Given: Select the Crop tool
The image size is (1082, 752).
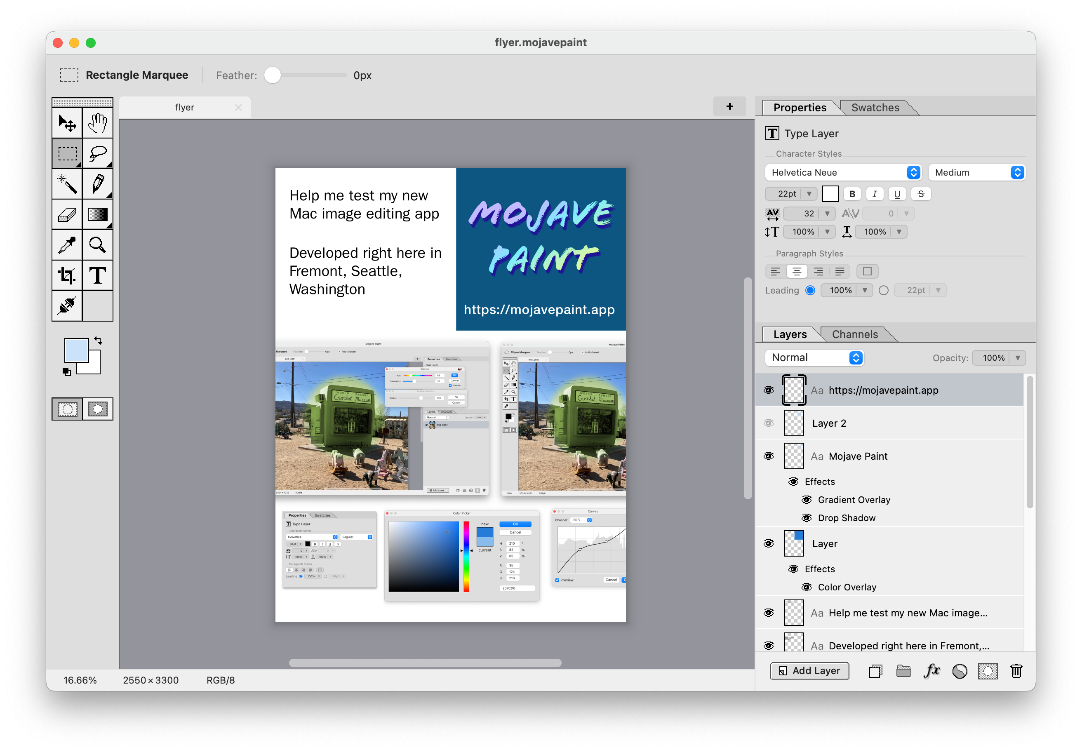Looking at the screenshot, I should [67, 276].
